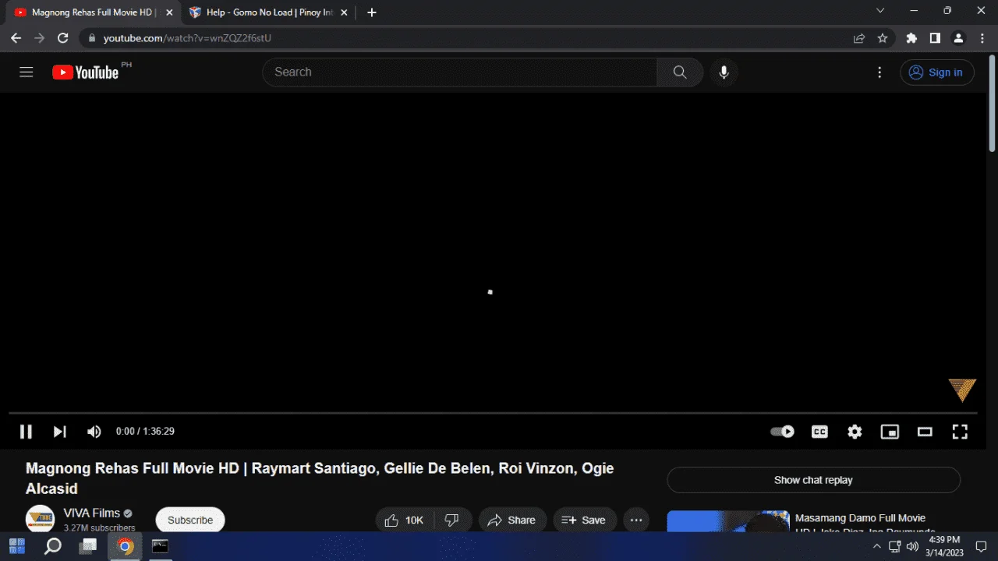998x561 pixels.
Task: Share this page from address bar
Action: 859,38
